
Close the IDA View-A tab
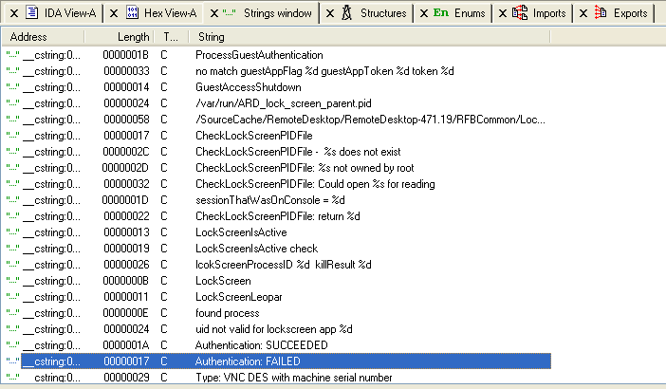point(14,13)
